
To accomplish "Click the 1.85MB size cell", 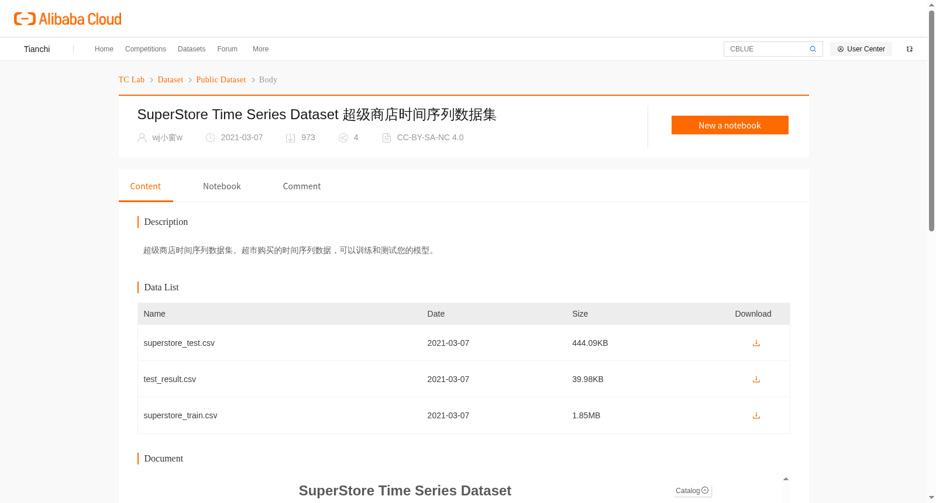I will click(x=586, y=415).
